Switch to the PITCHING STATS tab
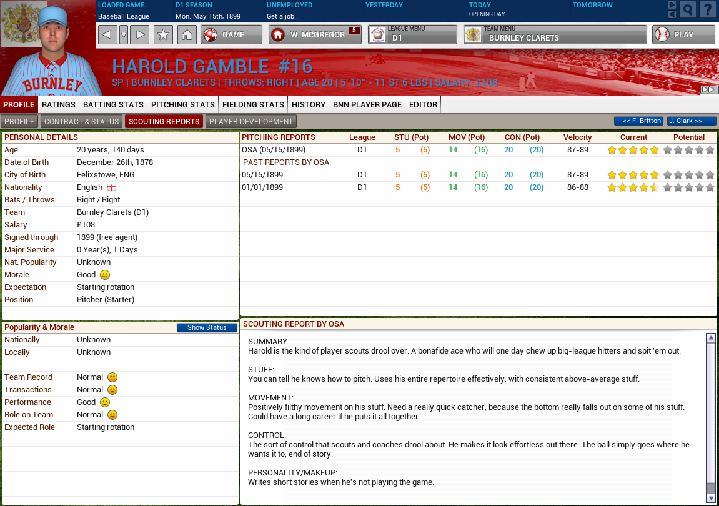Viewport: 719px width, 506px height. (182, 105)
